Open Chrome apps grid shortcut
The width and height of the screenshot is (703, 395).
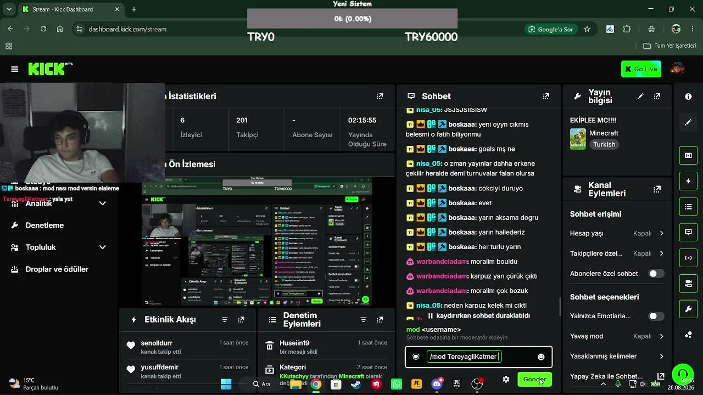click(9, 46)
